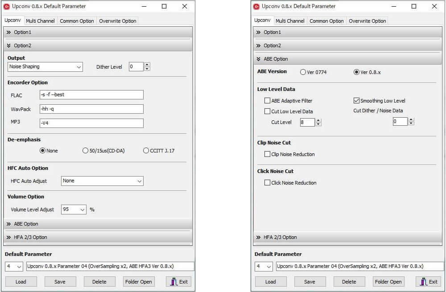Click Delete button in right window
Screen dimensions: 446x292
pos(349,282)
